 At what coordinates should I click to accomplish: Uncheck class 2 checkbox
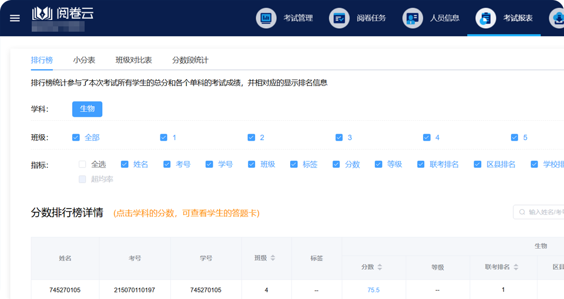pos(251,137)
